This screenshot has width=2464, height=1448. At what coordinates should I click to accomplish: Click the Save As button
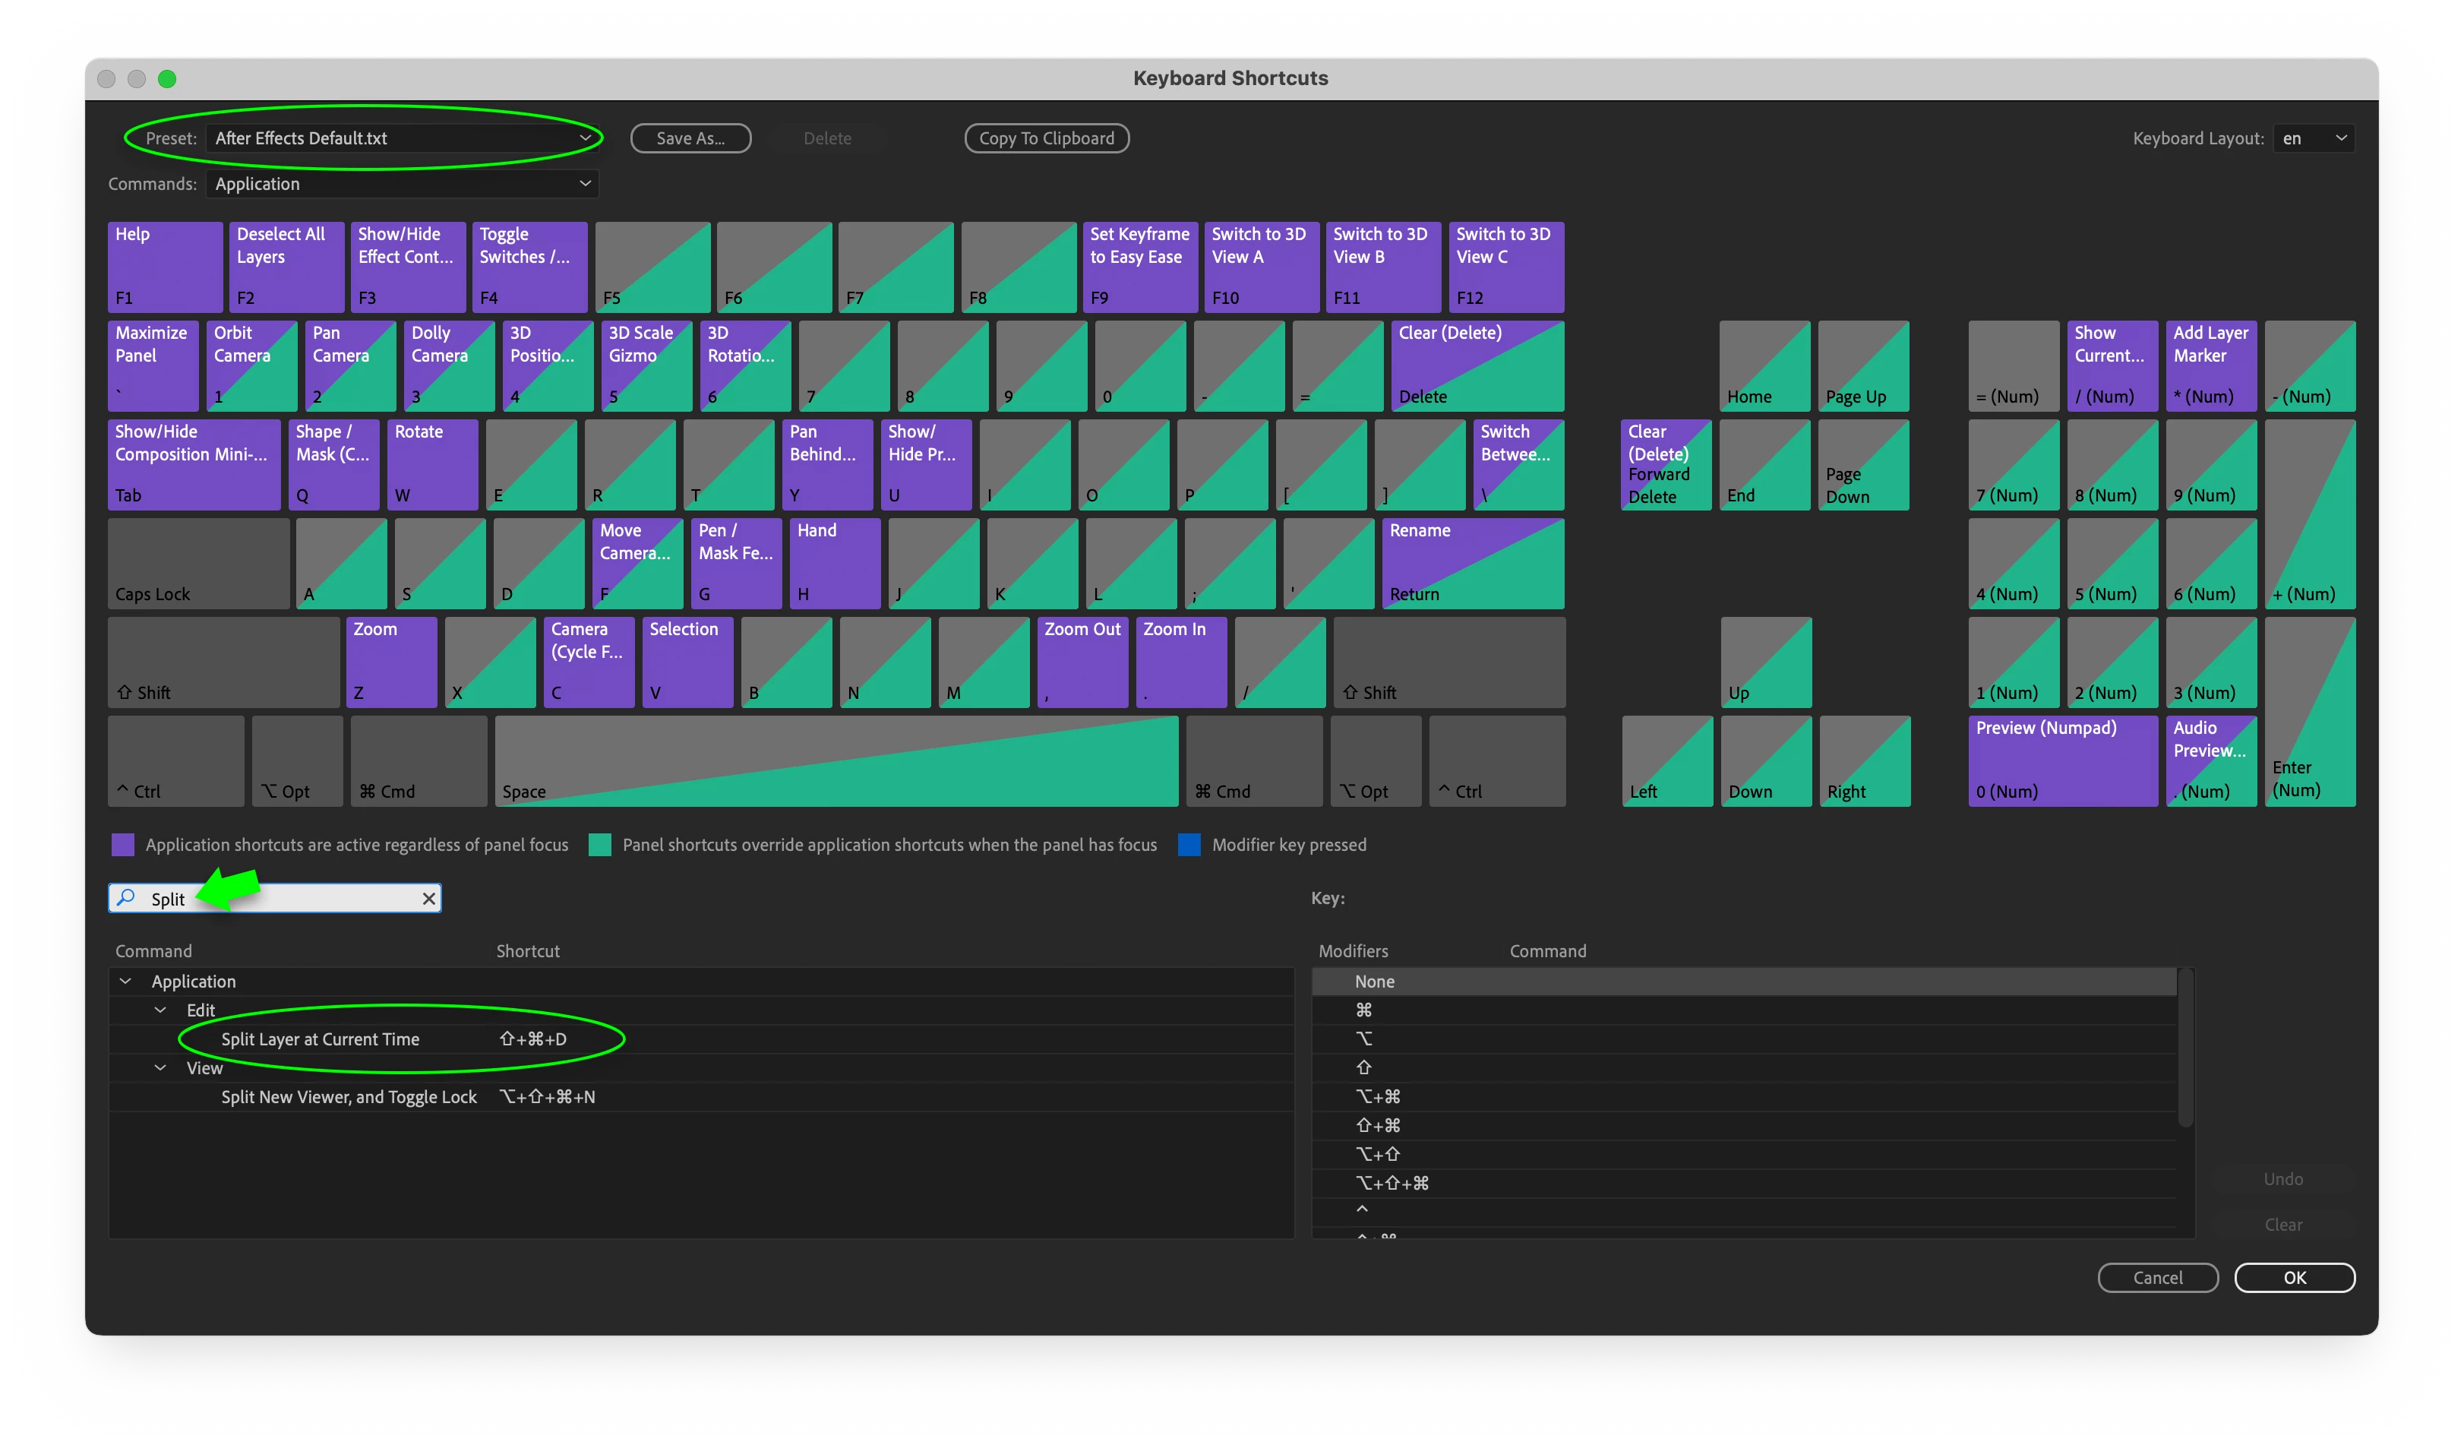pos(690,138)
